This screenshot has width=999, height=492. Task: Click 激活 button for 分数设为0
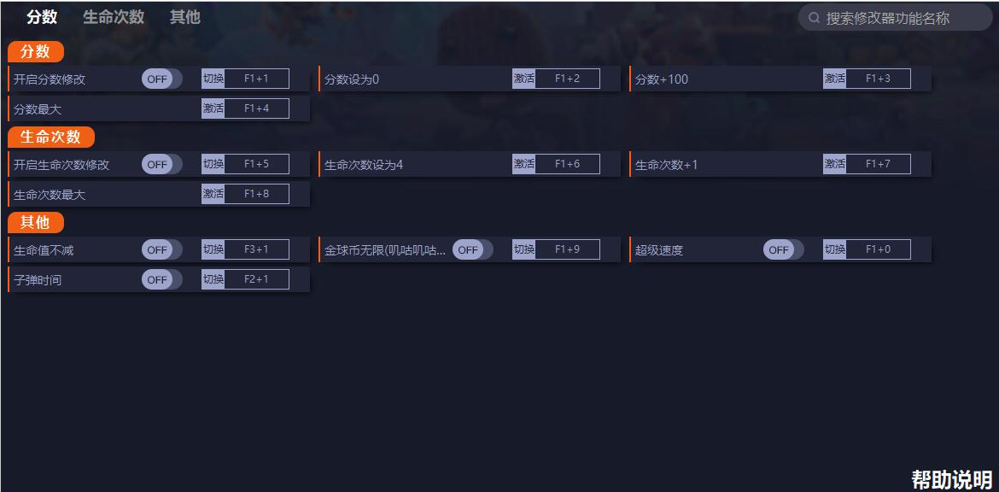tap(523, 79)
